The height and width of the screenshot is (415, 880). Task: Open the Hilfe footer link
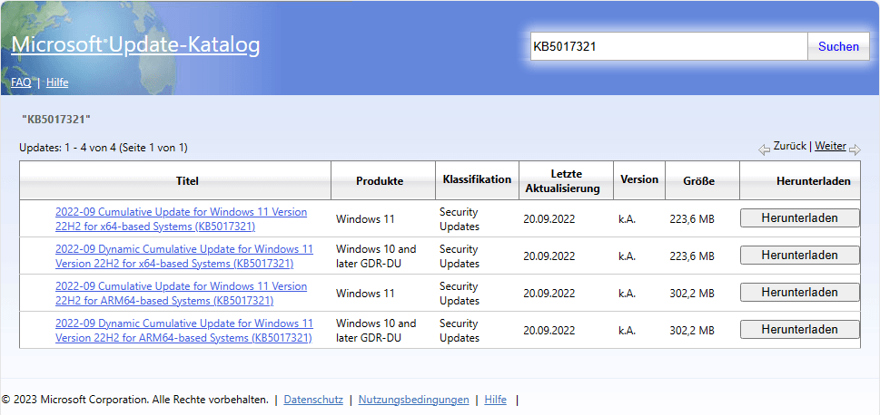[x=496, y=400]
